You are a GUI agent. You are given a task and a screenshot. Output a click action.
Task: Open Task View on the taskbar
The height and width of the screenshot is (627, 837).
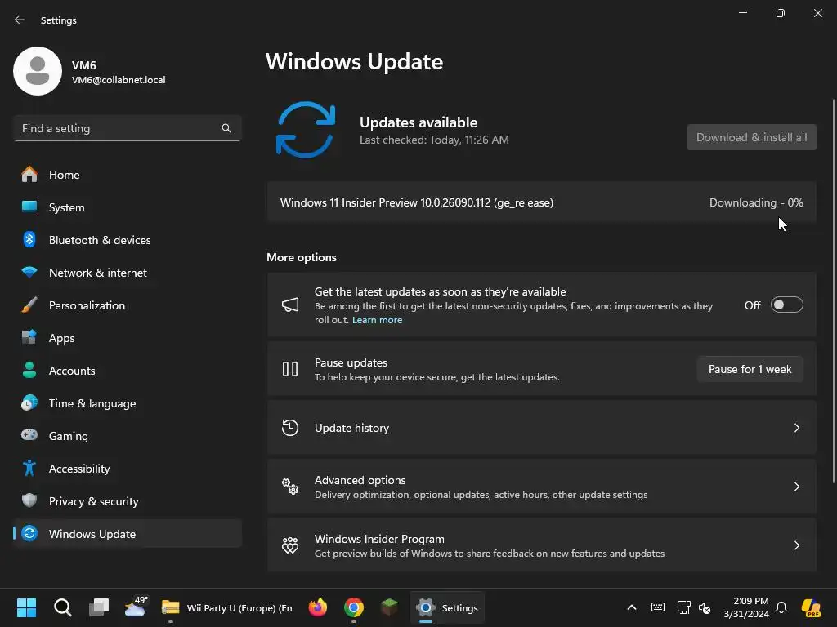click(x=99, y=607)
